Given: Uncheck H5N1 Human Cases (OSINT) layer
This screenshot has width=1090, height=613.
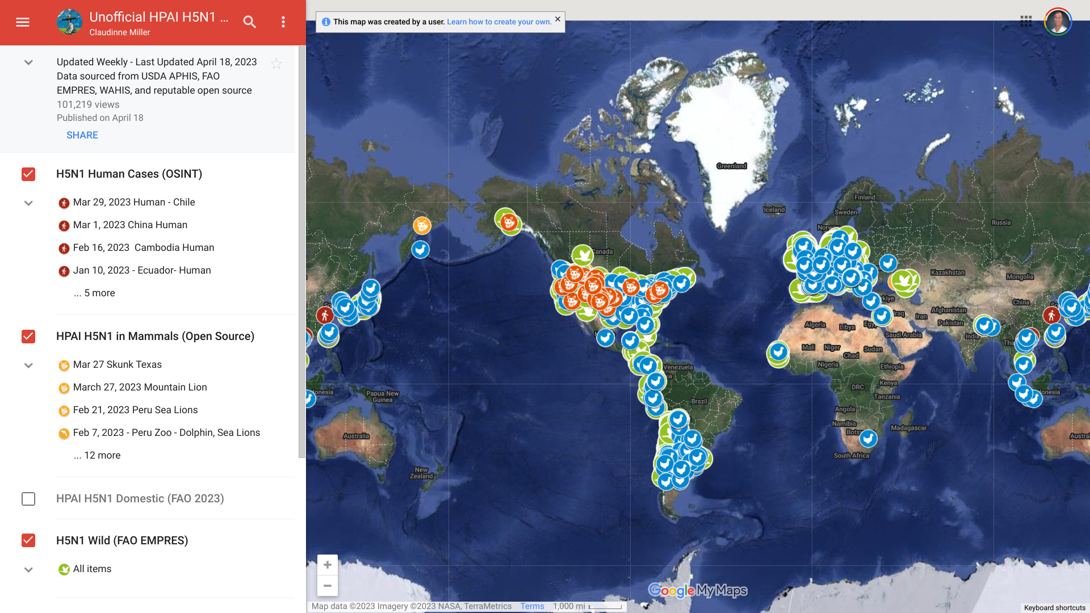Looking at the screenshot, I should click(28, 174).
